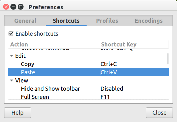Uncheck the Enable shortcuts checkbox
Image resolution: width=177 pixels, height=122 pixels.
point(11,34)
